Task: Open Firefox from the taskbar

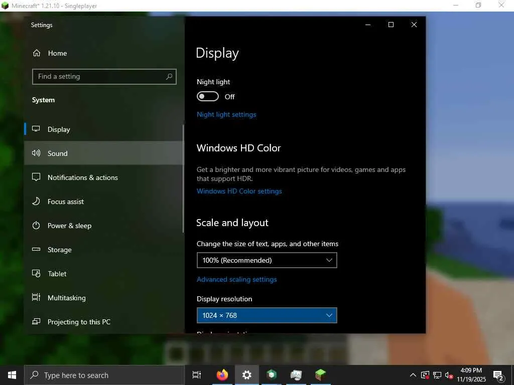Action: click(x=222, y=375)
